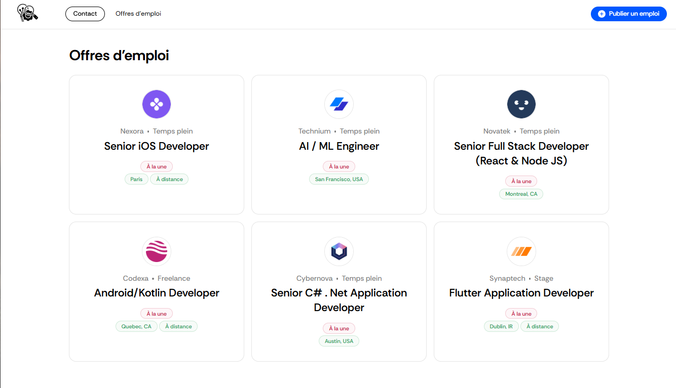Click the Cybernova hexagon logo
The image size is (676, 388).
coord(339,251)
